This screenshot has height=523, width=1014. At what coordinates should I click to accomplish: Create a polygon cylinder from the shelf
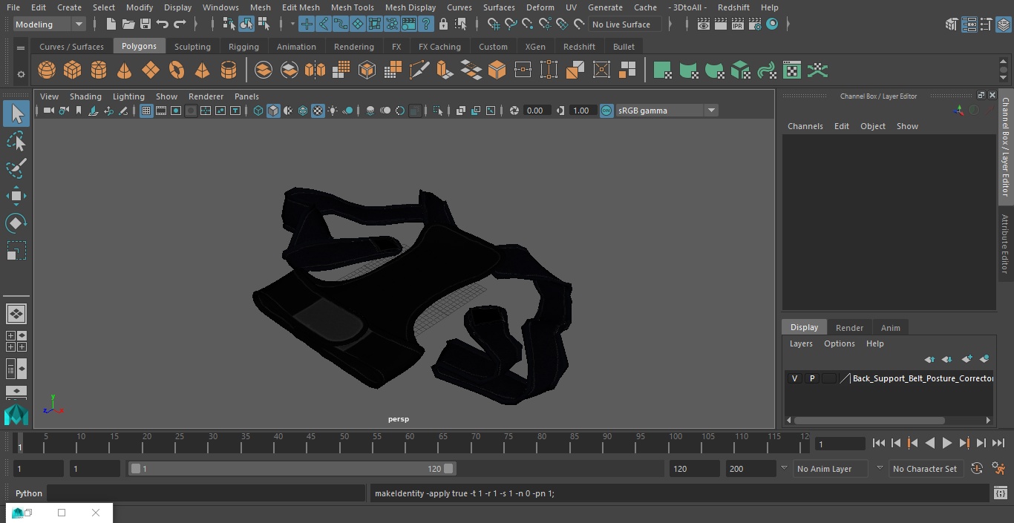pos(99,70)
